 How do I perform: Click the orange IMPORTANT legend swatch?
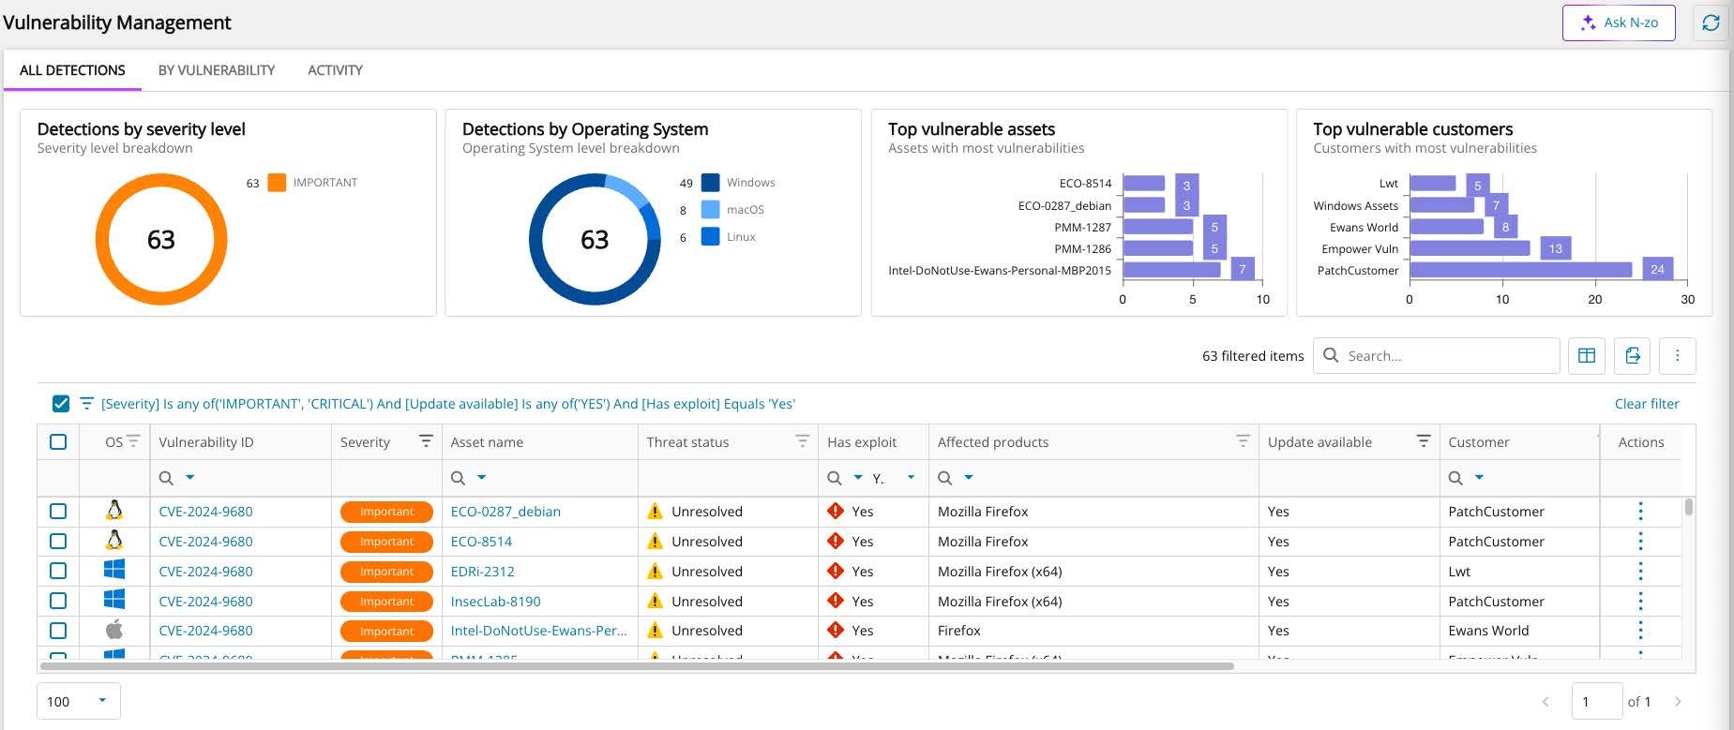click(x=277, y=183)
